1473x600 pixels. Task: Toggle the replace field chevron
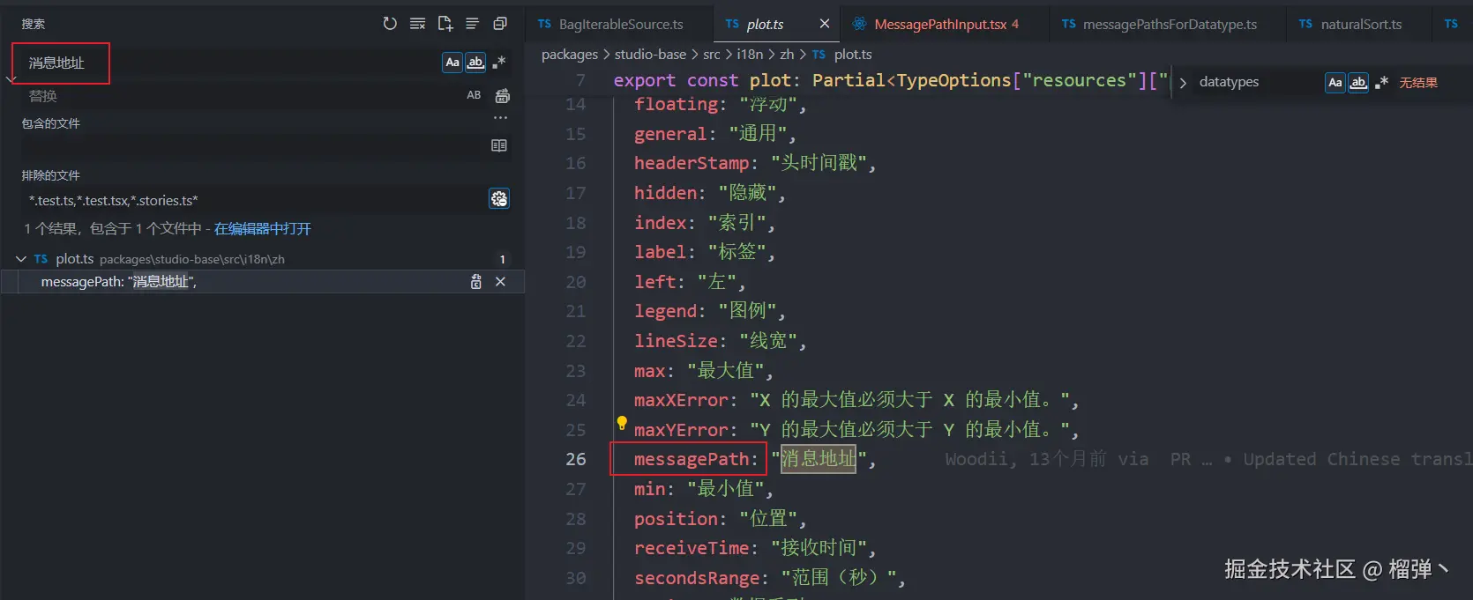tap(11, 79)
